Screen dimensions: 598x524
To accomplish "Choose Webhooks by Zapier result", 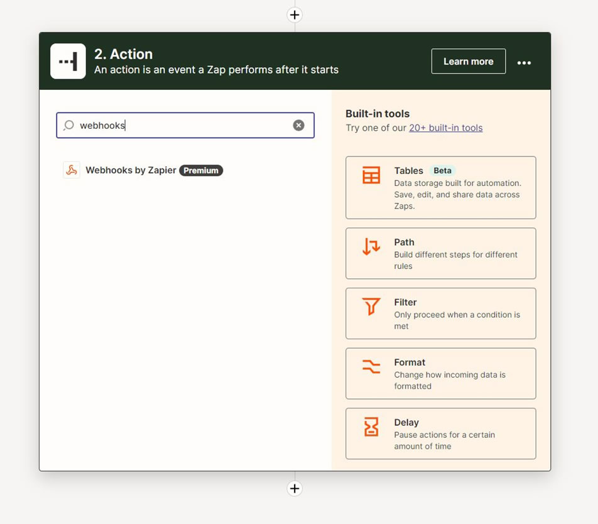I will tap(143, 170).
